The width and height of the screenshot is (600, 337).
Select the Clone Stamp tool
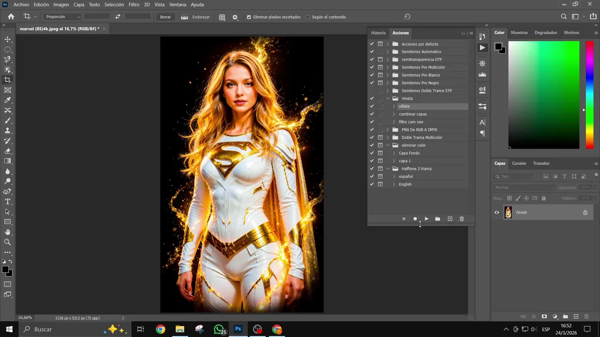point(7,131)
